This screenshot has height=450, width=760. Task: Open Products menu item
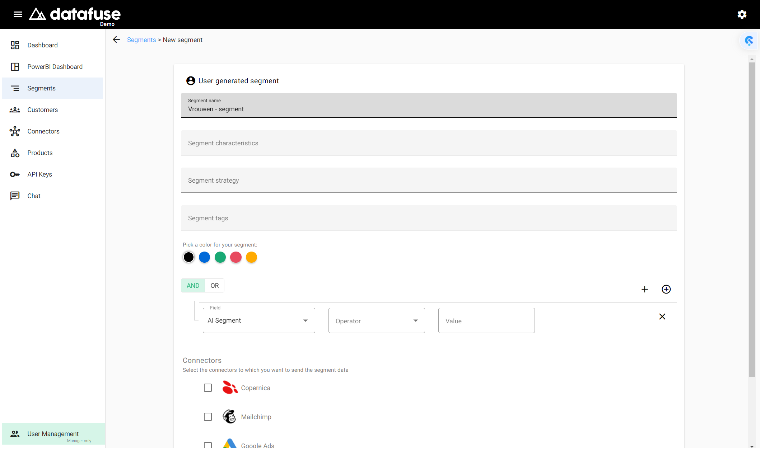[52, 153]
